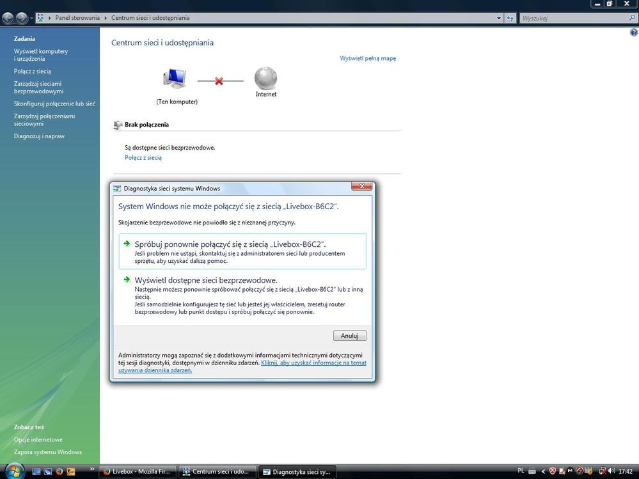
Task: Click the back navigation arrow button
Action: (8, 18)
